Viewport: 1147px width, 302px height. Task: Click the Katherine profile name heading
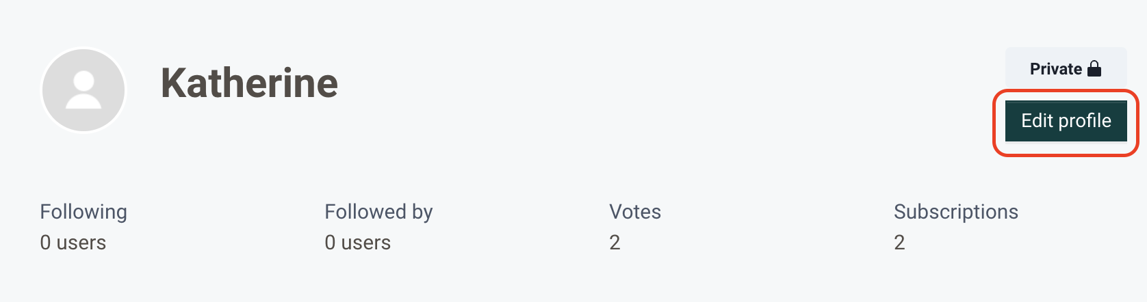point(249,83)
